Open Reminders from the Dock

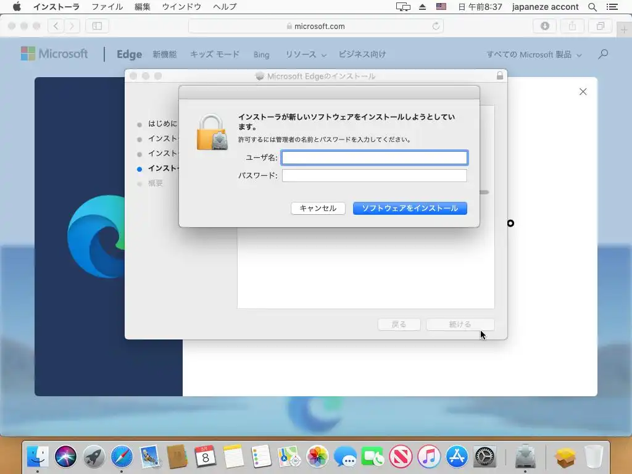pyautogui.click(x=261, y=457)
